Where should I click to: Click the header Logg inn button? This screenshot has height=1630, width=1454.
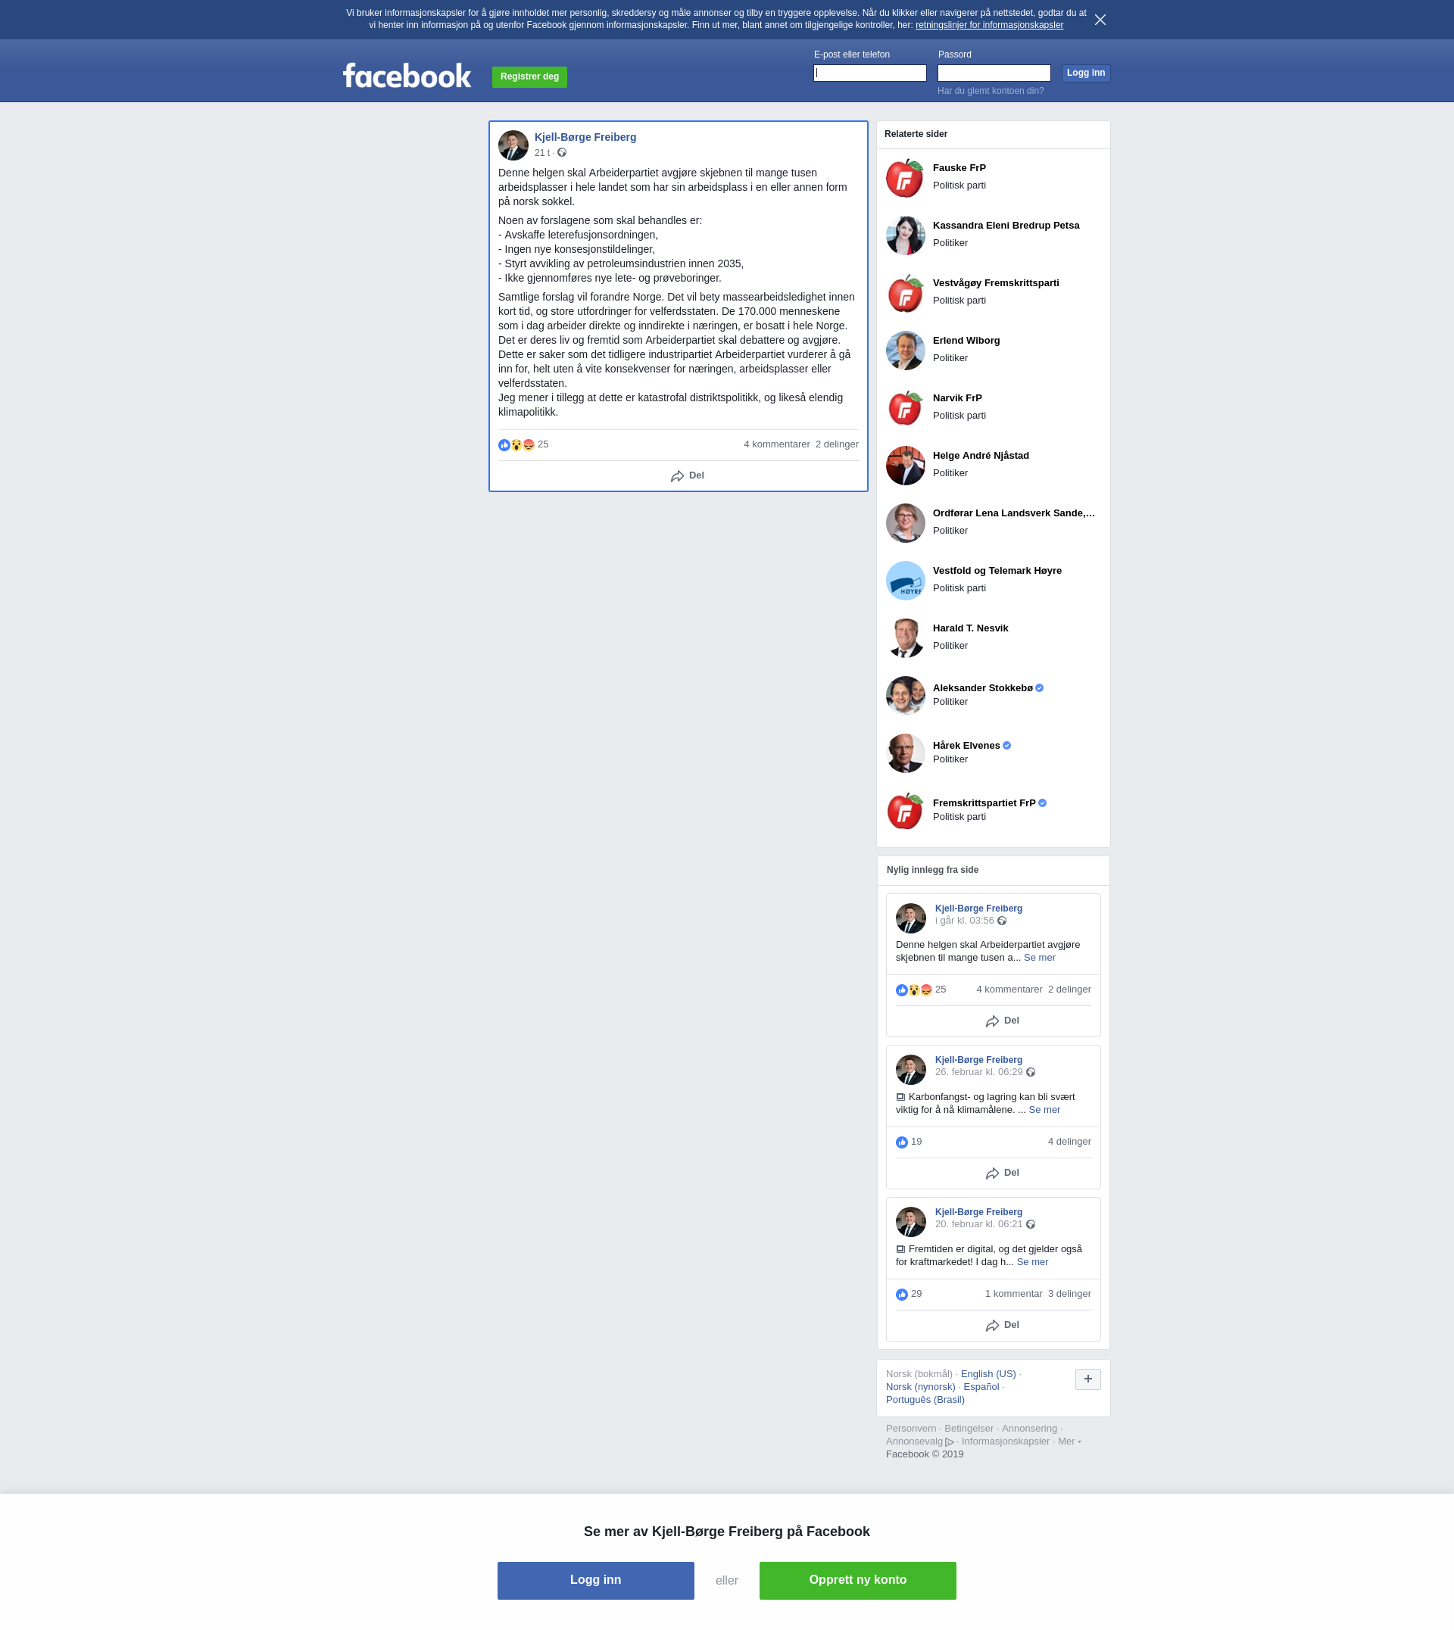click(x=1085, y=73)
